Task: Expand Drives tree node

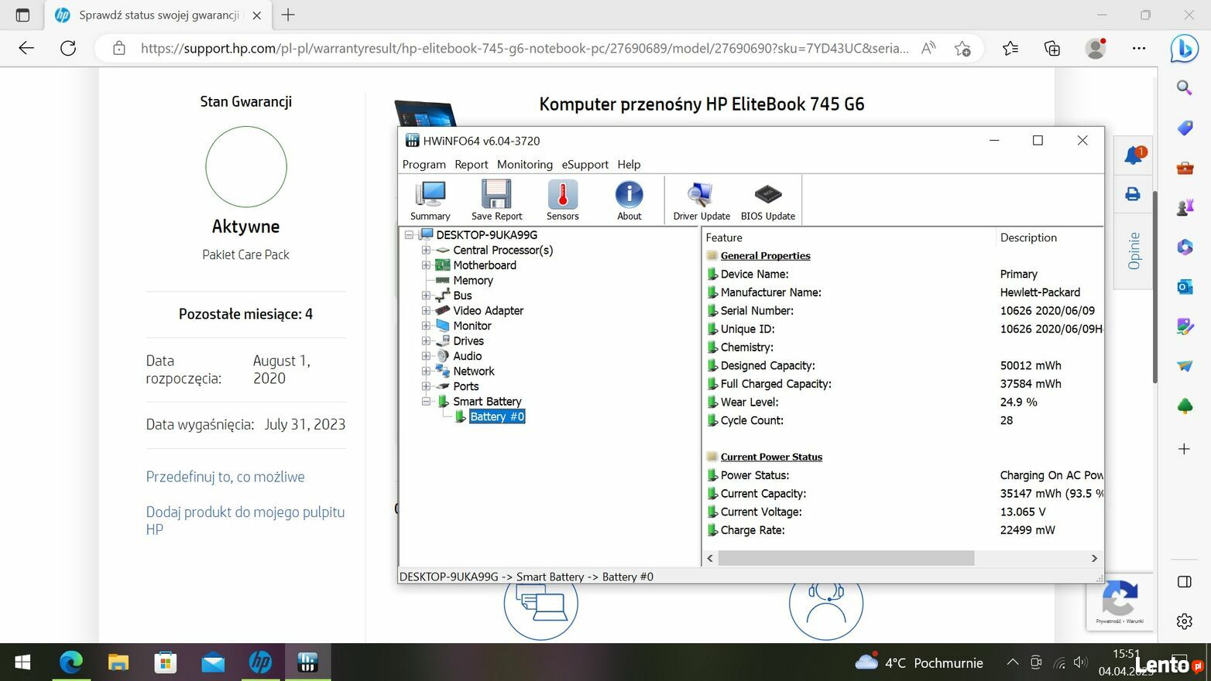Action: [x=426, y=340]
